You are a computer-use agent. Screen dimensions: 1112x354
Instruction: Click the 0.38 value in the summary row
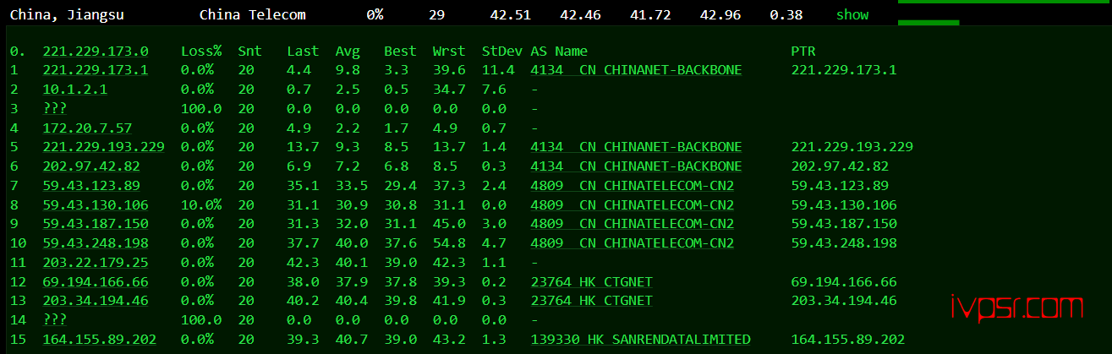(786, 15)
